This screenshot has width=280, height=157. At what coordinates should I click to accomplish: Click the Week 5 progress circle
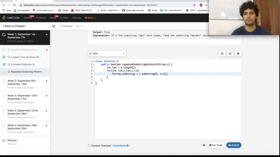click(4, 126)
